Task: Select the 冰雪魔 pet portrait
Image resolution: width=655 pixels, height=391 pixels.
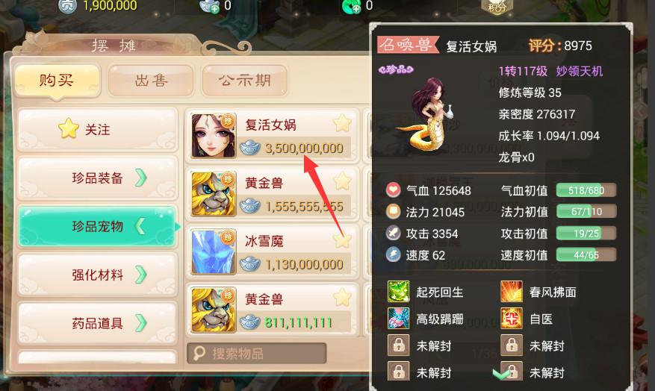Action: [x=214, y=252]
